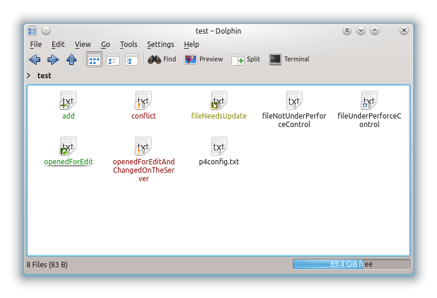Image resolution: width=437 pixels, height=298 pixels.
Task: Click the p4config.txt file name
Action: pyautogui.click(x=219, y=162)
